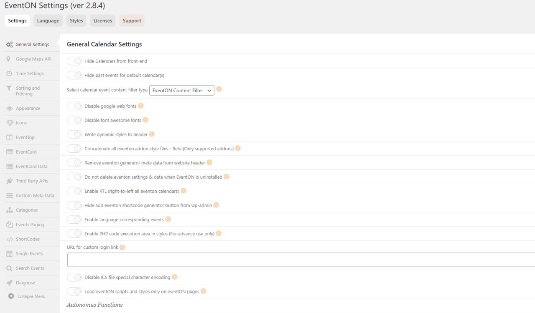Click the Google Maps API pin icon
This screenshot has height=313, width=535.
pos(8,59)
